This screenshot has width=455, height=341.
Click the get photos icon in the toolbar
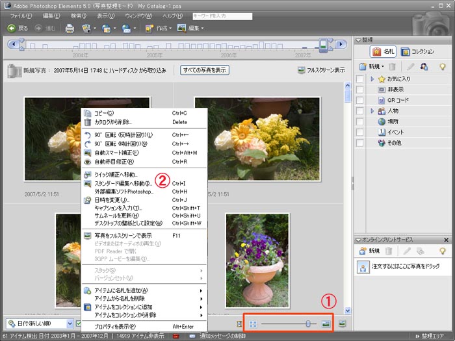[86, 29]
